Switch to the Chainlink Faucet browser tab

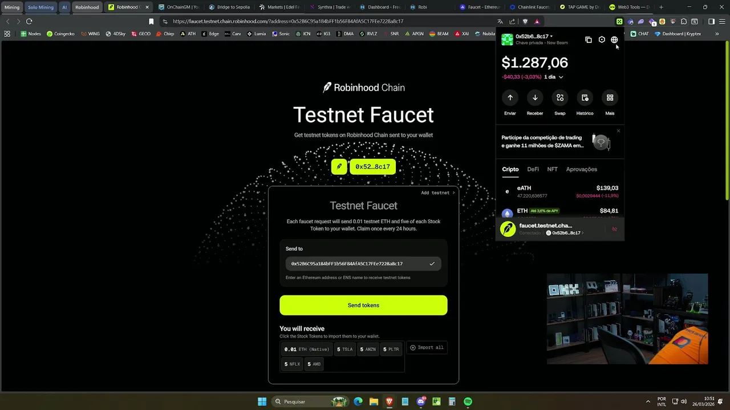click(x=530, y=7)
